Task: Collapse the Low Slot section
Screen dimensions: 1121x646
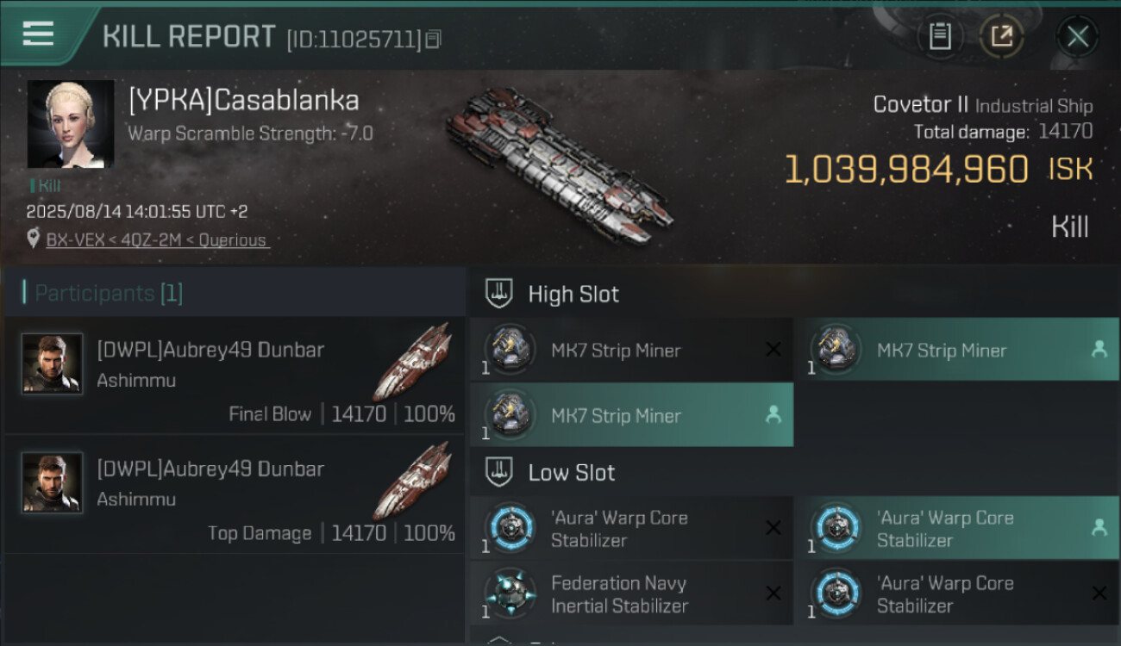Action: click(498, 472)
